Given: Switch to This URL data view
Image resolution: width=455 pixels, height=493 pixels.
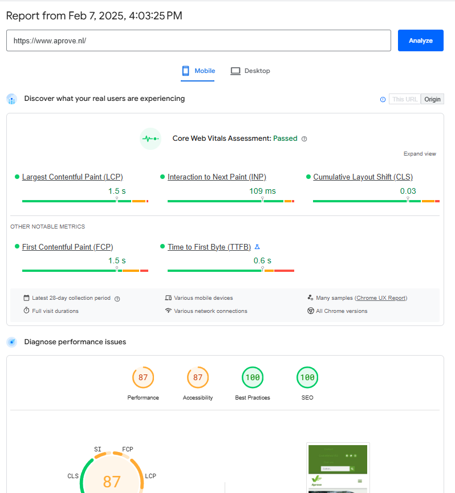Looking at the screenshot, I should coord(405,99).
